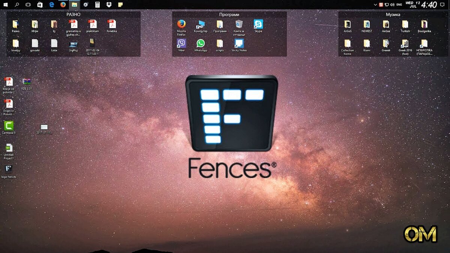Select the Turkish folder
Image resolution: width=450 pixels, height=253 pixels.
(x=405, y=26)
